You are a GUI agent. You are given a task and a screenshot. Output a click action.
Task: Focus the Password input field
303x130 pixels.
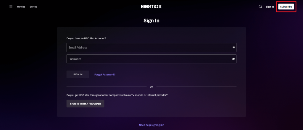pos(151,59)
